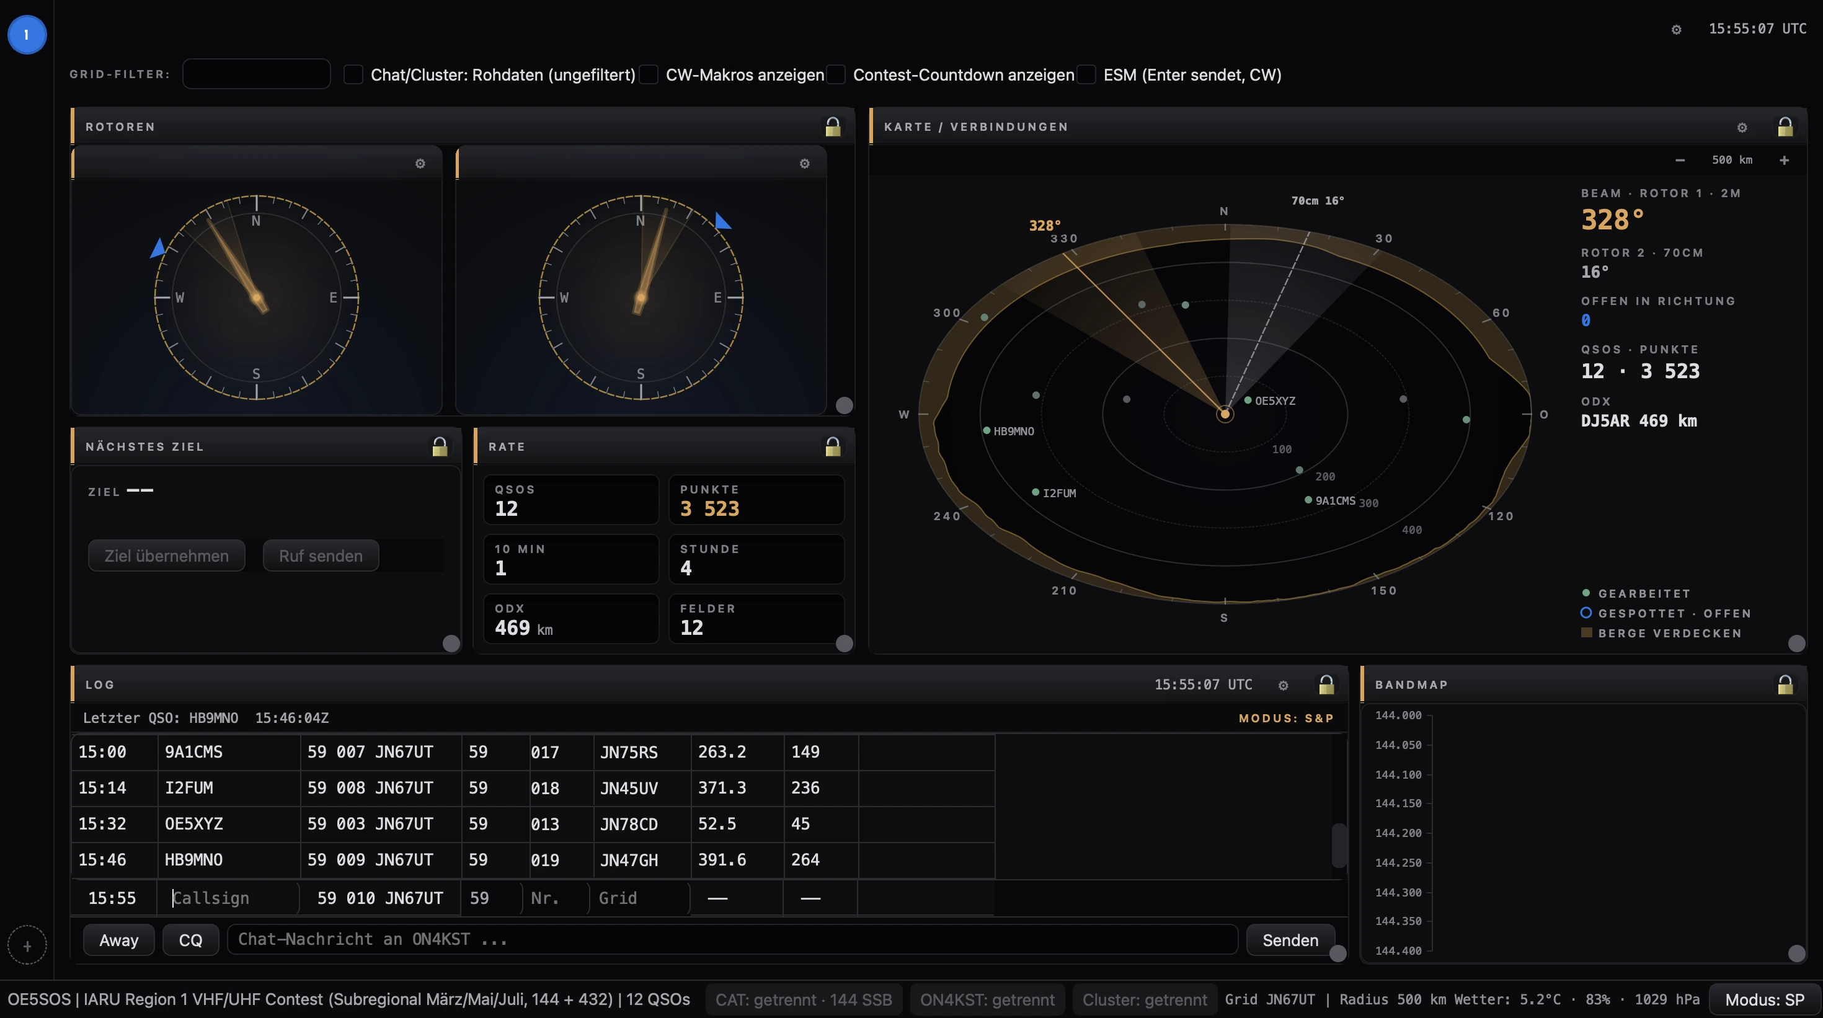Toggle lock on Nächstes Ziel panel
This screenshot has width=1823, height=1018.
(440, 446)
